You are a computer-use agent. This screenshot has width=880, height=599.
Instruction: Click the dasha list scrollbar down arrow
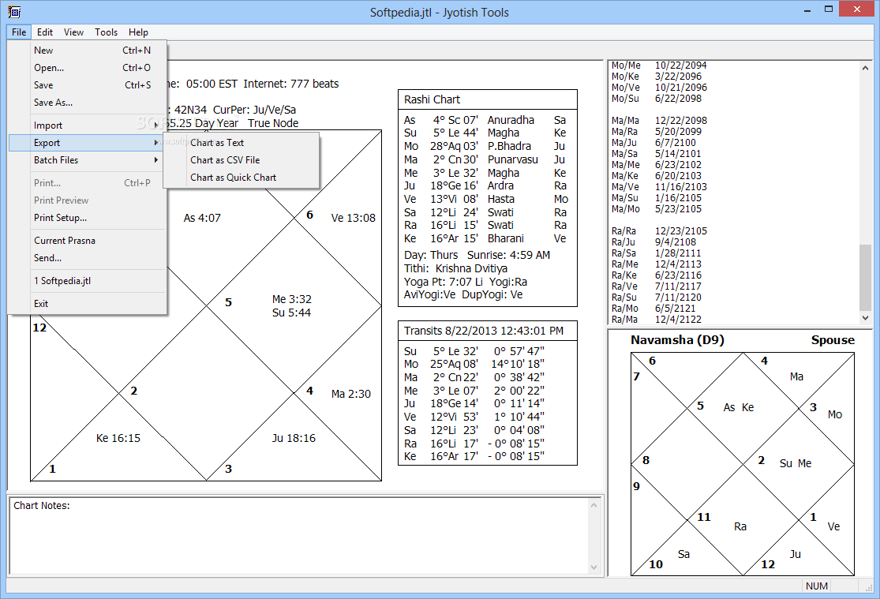point(865,318)
